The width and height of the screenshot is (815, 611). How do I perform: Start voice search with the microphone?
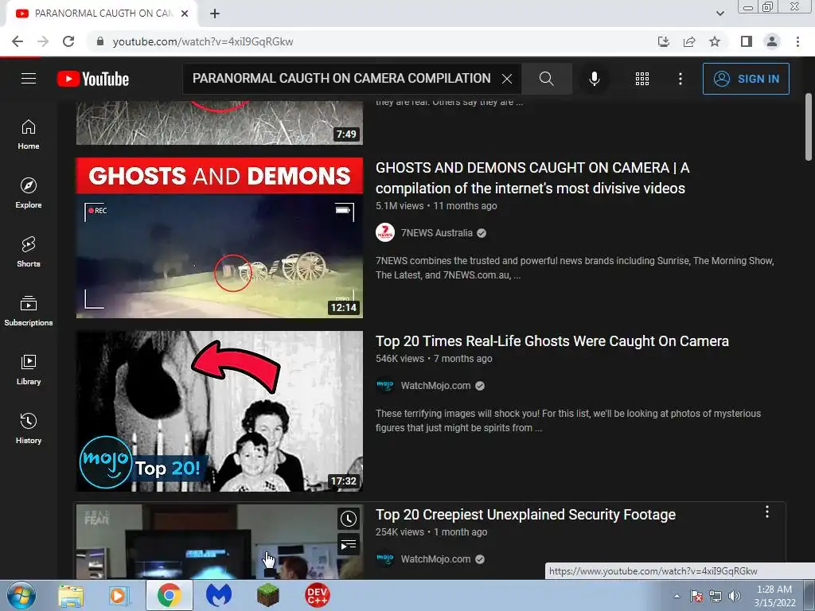point(594,79)
